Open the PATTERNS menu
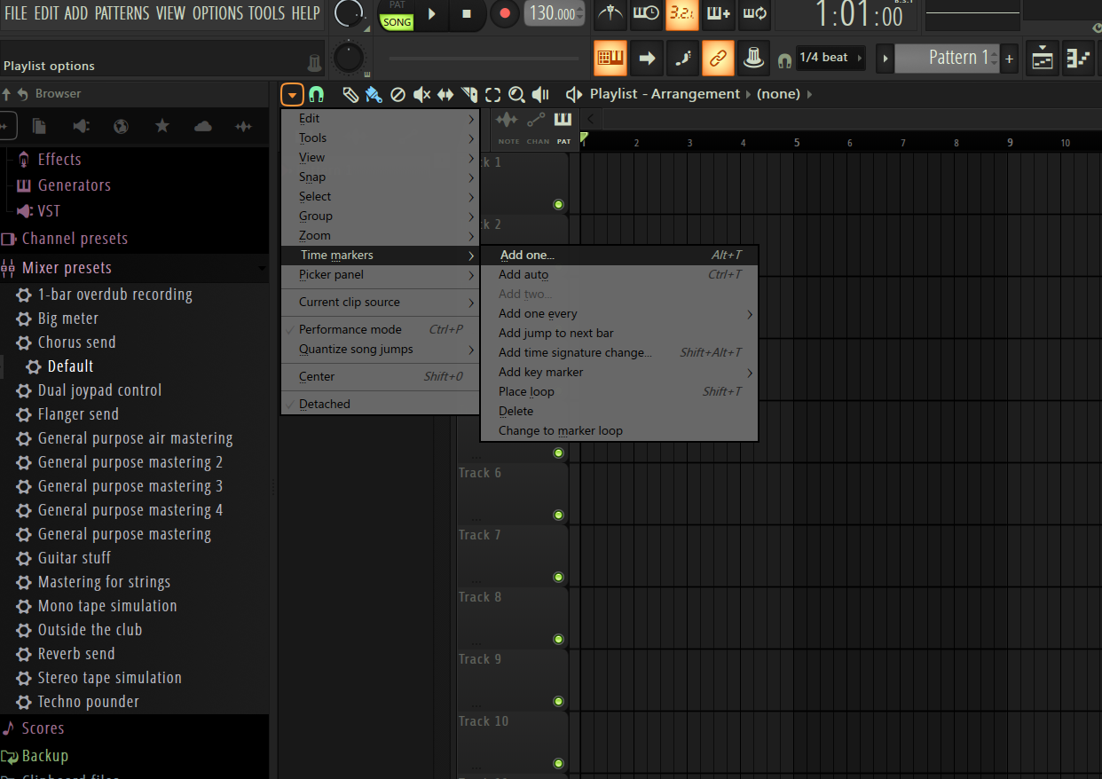This screenshot has height=779, width=1102. click(x=122, y=13)
